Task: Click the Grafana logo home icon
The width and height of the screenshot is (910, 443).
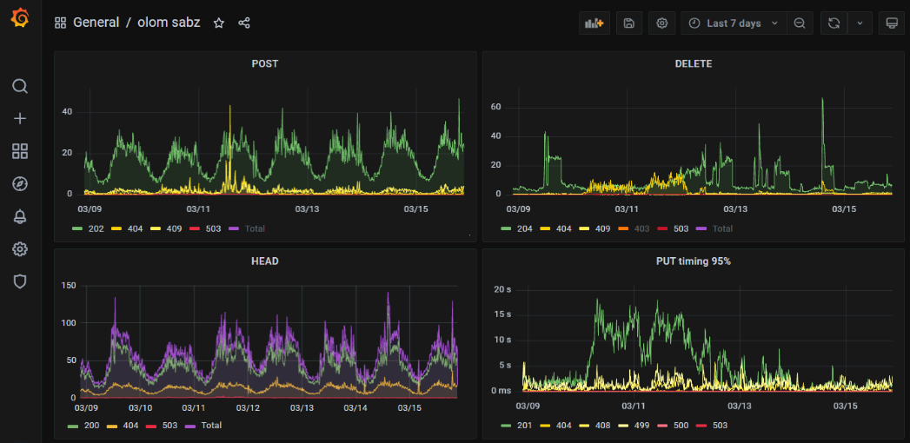Action: pyautogui.click(x=20, y=19)
